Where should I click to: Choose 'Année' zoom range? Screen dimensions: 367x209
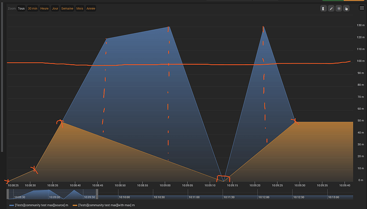coord(91,8)
